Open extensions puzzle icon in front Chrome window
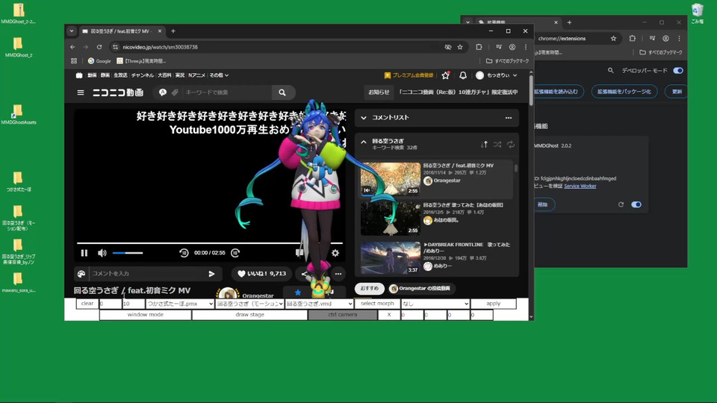The height and width of the screenshot is (403, 717). pyautogui.click(x=479, y=47)
